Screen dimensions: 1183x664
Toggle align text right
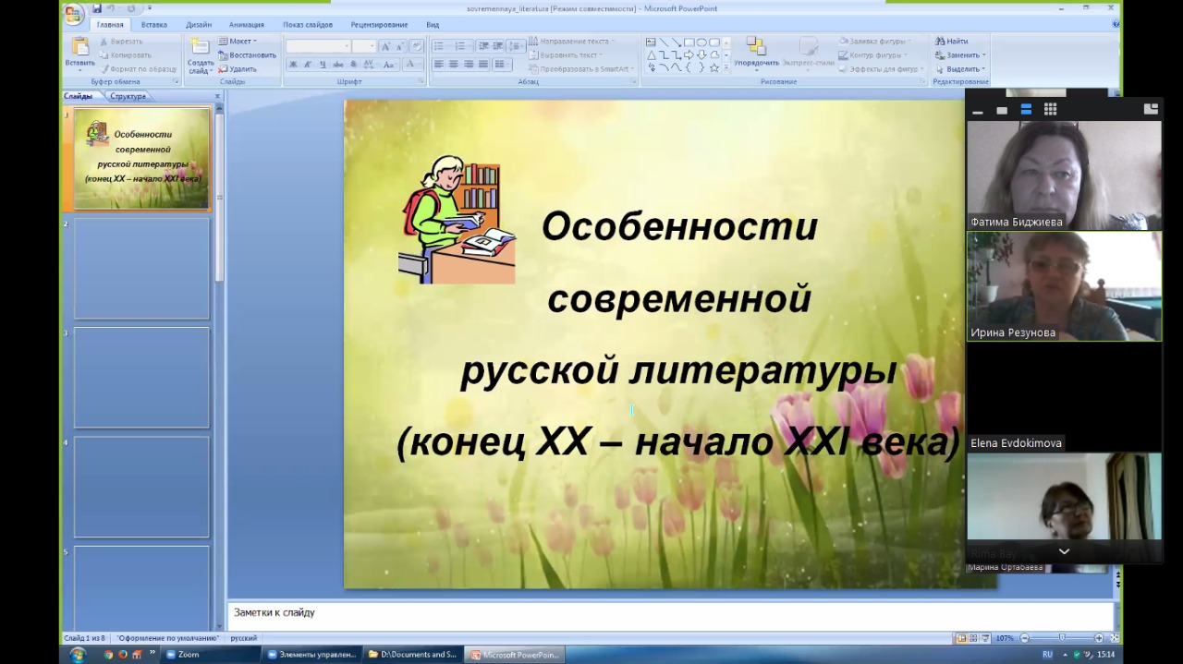click(x=469, y=65)
